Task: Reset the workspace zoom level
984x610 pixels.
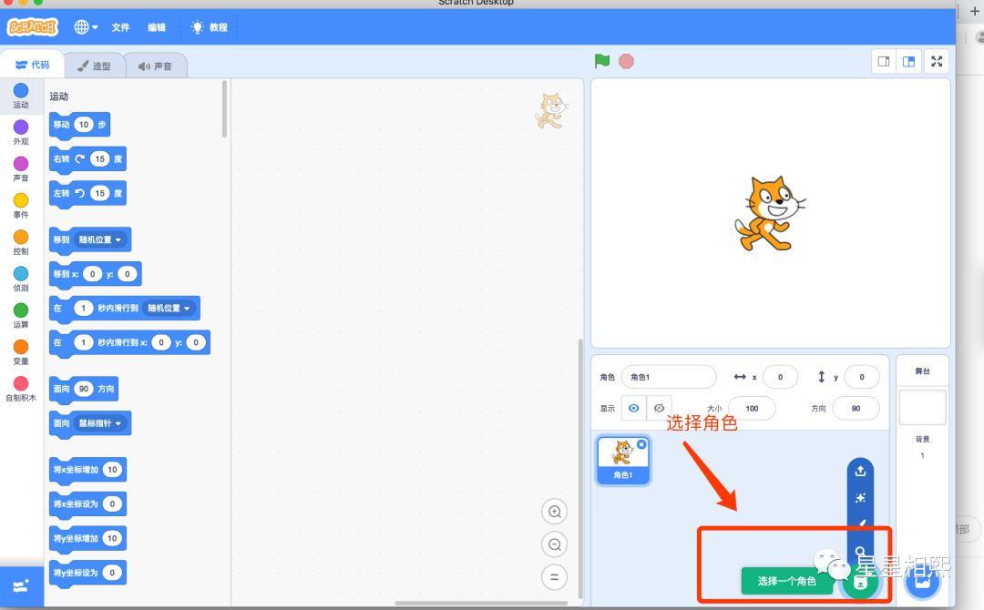Action: (x=554, y=577)
